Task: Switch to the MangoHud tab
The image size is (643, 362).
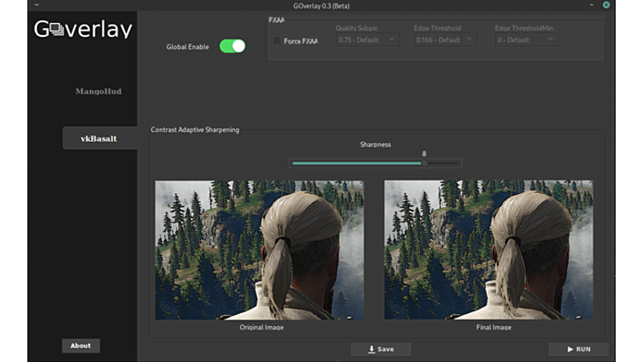Action: [98, 92]
